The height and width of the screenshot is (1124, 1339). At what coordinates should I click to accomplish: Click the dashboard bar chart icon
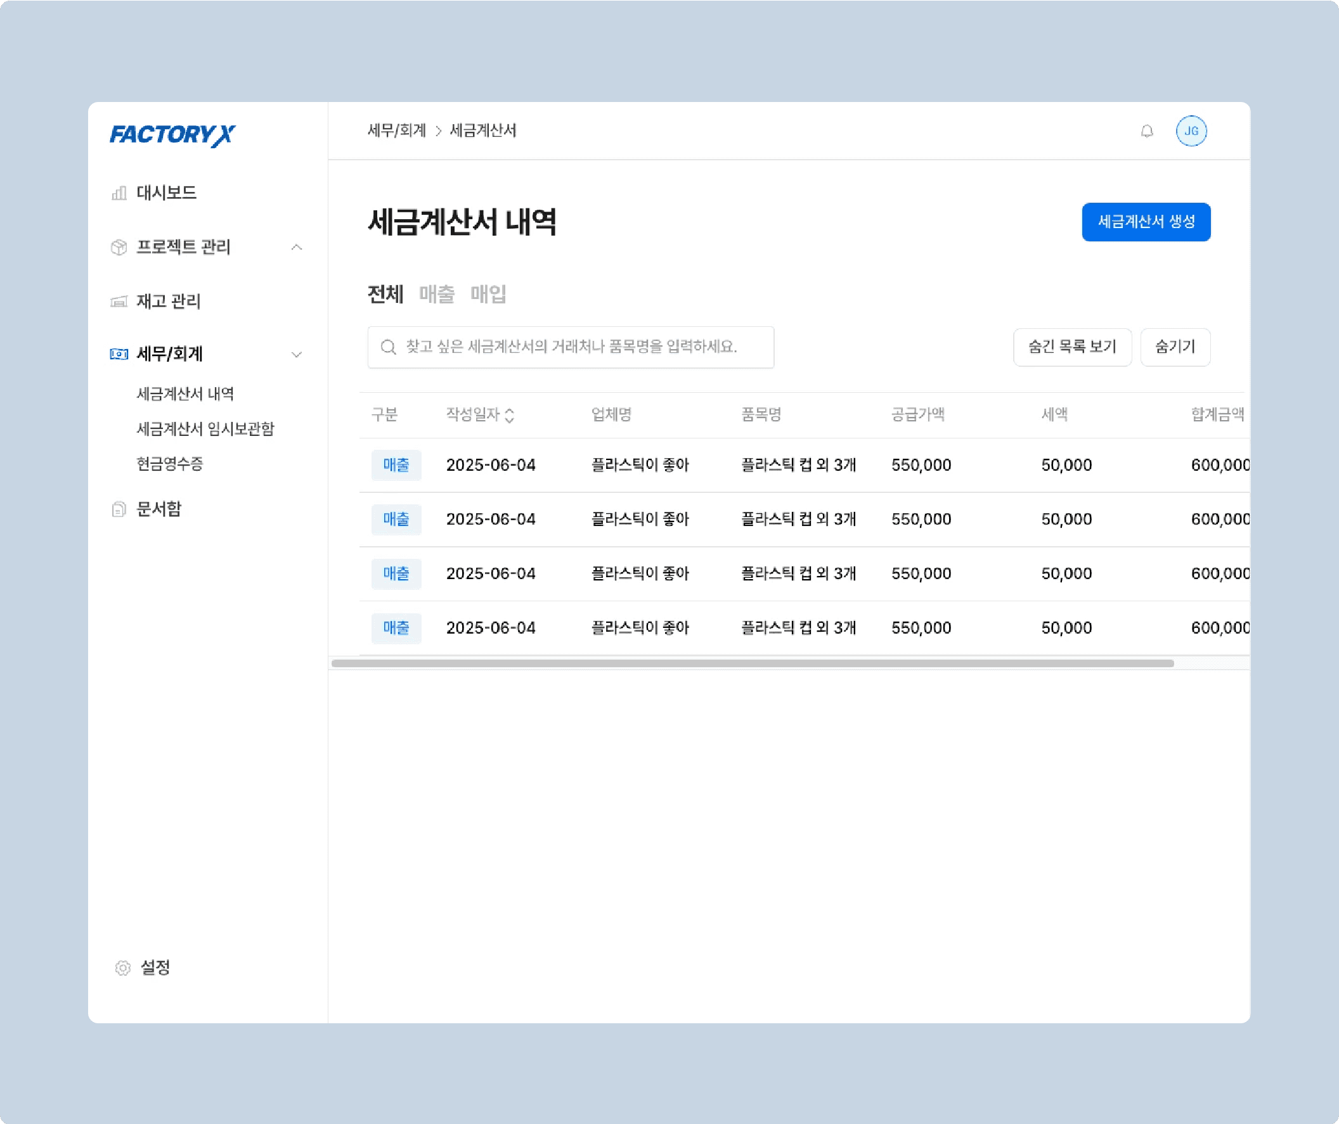119,193
